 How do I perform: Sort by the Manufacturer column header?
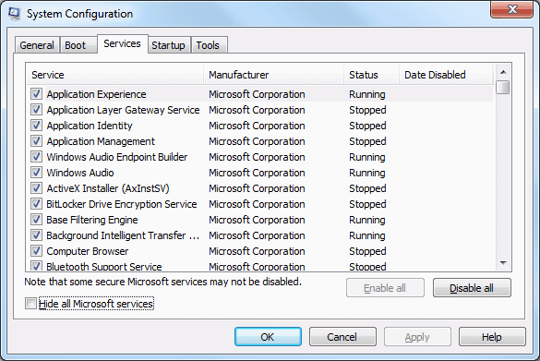pyautogui.click(x=274, y=75)
